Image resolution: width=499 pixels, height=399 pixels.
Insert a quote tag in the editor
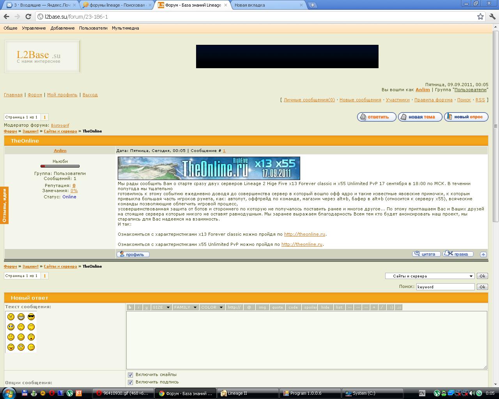(x=278, y=307)
